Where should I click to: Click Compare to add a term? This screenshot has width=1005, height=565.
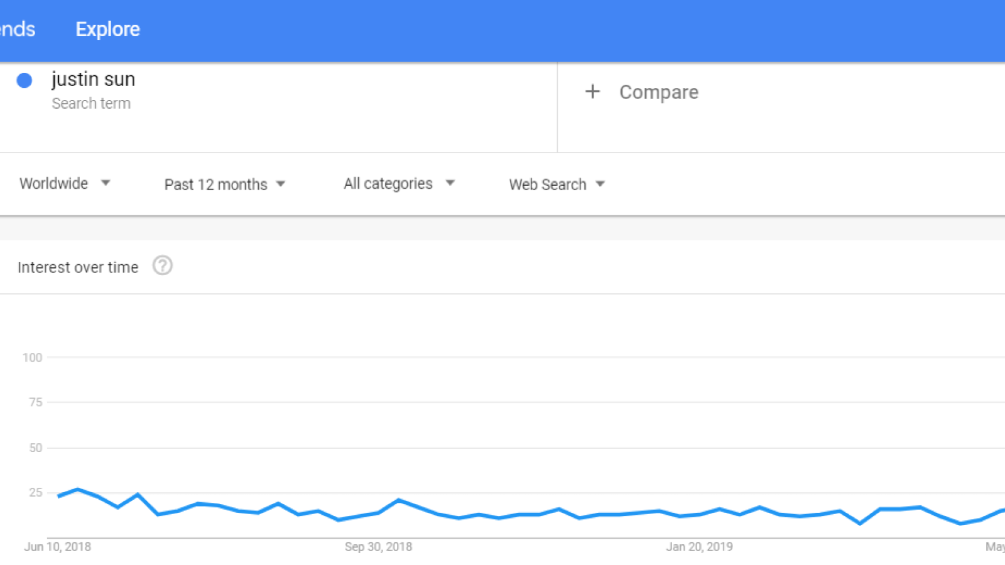pos(659,92)
